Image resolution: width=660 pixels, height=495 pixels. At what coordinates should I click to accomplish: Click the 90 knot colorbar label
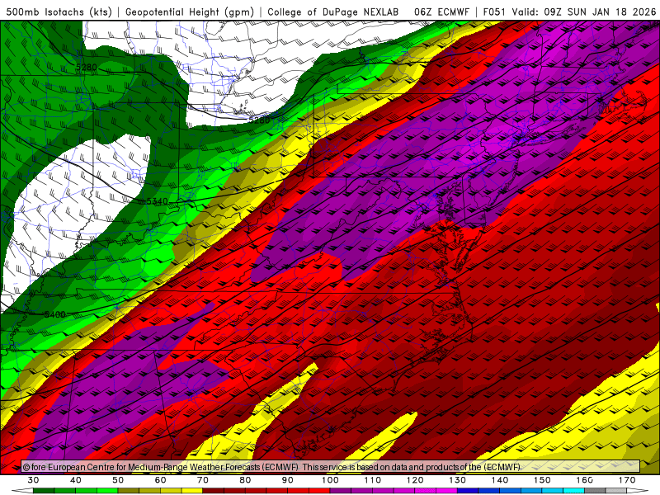(x=287, y=480)
